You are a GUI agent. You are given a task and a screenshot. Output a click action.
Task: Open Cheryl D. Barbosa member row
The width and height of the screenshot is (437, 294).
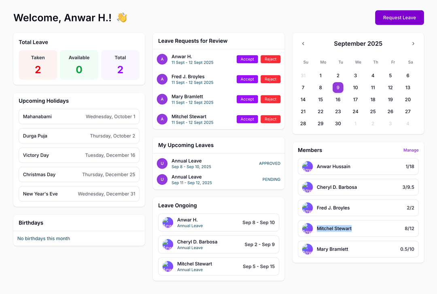point(358,187)
